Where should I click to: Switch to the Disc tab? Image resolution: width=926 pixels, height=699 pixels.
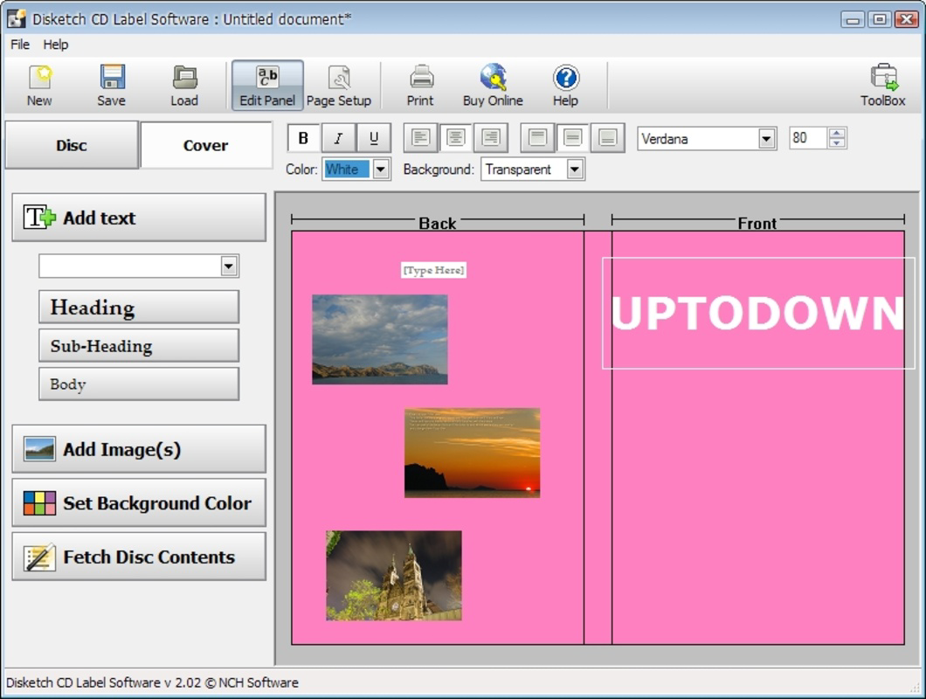72,145
